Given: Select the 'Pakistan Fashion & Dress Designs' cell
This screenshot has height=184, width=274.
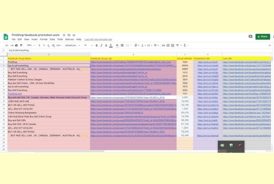Looking at the screenshot, I should click(x=49, y=80).
